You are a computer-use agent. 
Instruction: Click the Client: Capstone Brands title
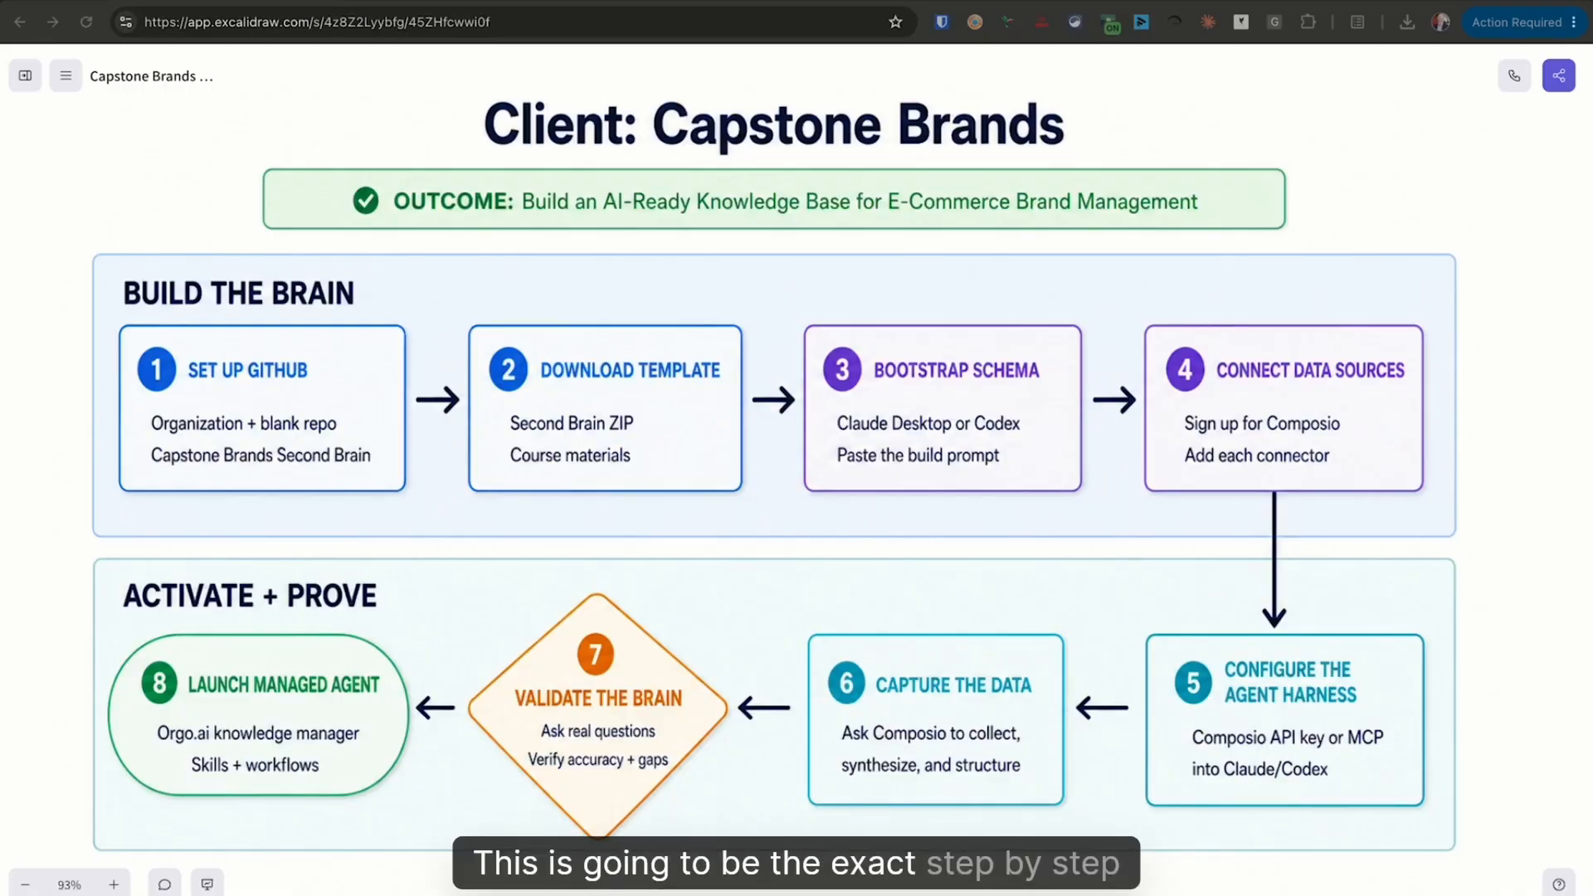[773, 125]
